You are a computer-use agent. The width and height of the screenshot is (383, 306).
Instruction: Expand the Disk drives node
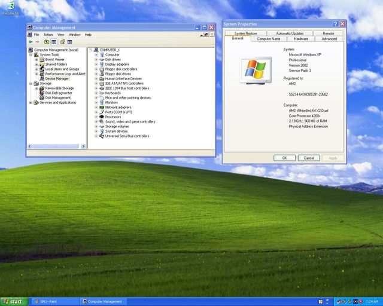click(x=96, y=60)
